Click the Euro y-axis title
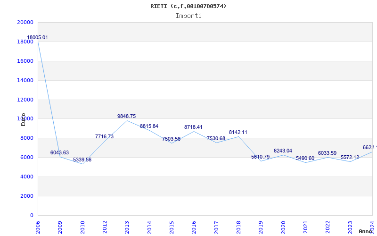 tap(23, 120)
